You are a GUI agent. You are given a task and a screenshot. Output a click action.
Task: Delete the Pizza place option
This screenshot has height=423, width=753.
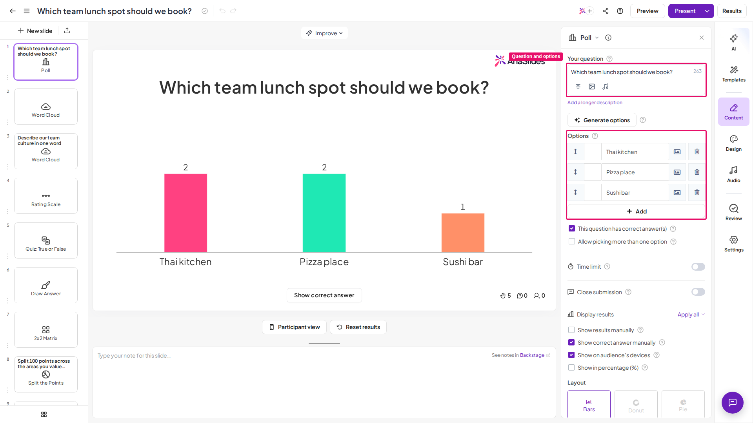coord(697,172)
